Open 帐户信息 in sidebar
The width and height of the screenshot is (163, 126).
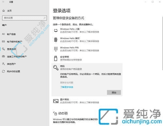11,34
